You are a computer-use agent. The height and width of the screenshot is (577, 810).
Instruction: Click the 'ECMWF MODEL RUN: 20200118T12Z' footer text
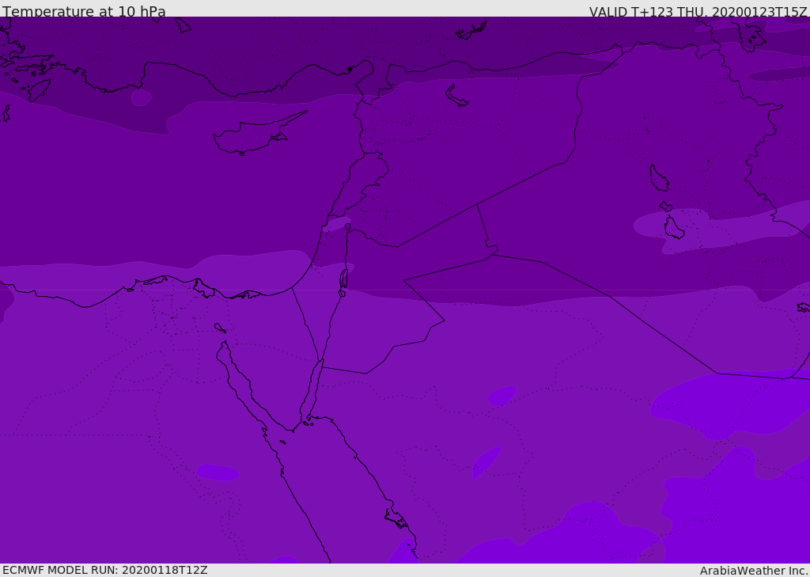click(105, 570)
